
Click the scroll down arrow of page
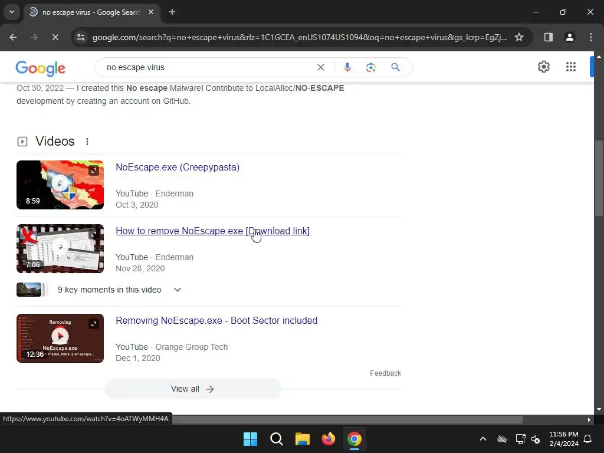599,409
